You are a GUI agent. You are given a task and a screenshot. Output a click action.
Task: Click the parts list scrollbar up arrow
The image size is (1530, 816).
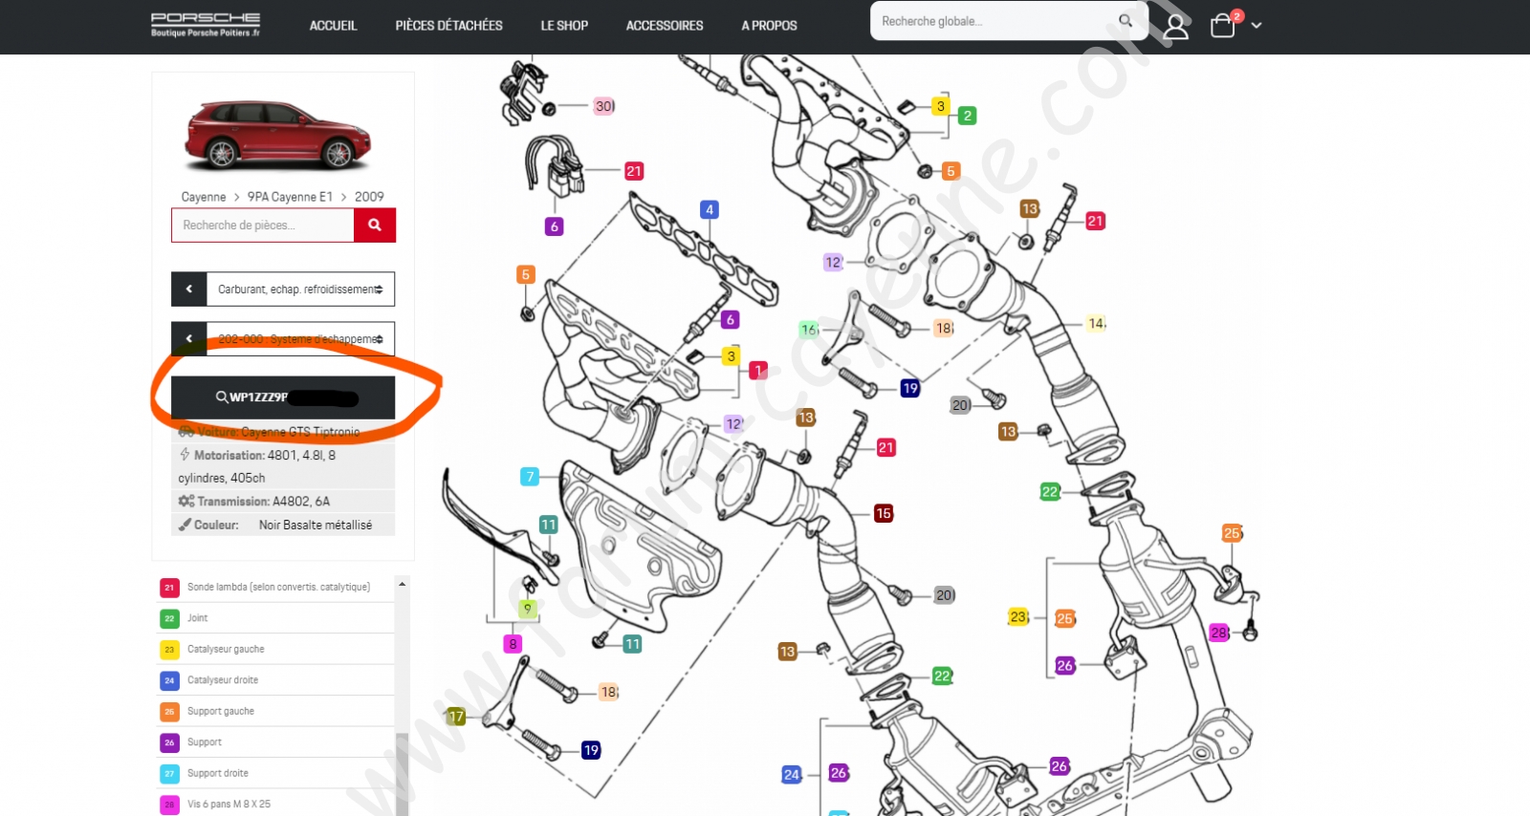[x=403, y=584]
